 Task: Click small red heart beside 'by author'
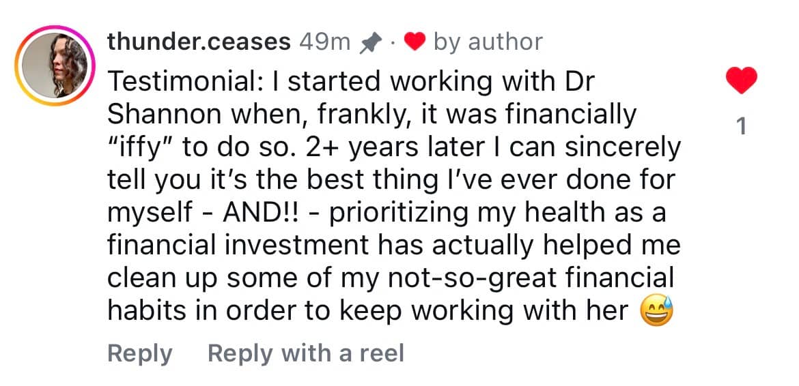coord(415,42)
